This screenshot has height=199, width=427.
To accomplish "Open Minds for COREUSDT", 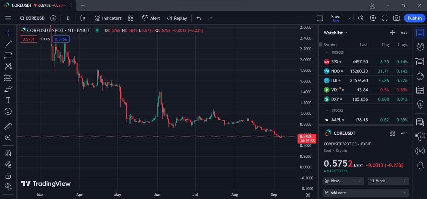I will [x=388, y=181].
